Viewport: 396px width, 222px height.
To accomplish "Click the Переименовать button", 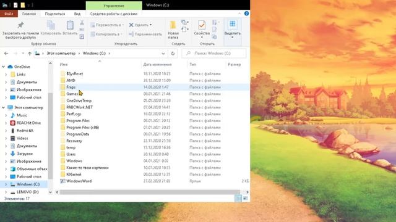I will pos(145,34).
